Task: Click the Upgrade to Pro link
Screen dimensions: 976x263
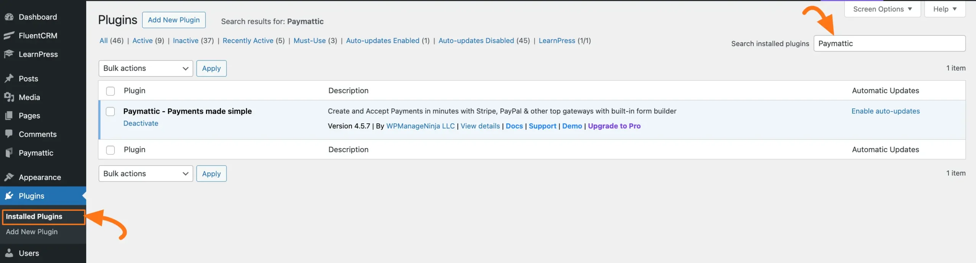Action: tap(614, 126)
